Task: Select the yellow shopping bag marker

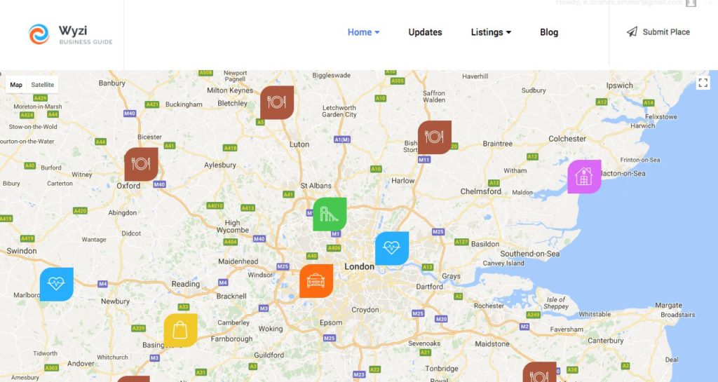Action: 181,330
